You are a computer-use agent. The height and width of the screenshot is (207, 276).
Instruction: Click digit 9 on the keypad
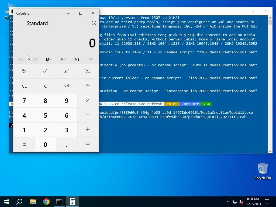click(67, 101)
